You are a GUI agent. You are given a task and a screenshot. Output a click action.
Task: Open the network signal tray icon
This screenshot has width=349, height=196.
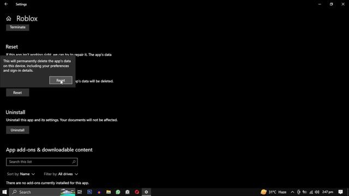point(311,192)
